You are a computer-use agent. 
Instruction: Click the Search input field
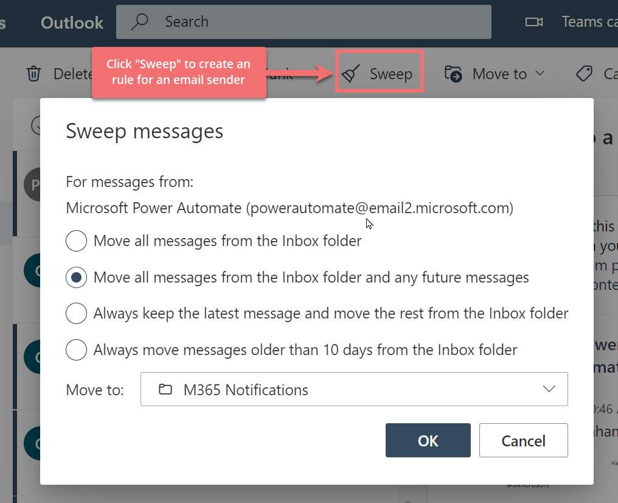click(304, 22)
